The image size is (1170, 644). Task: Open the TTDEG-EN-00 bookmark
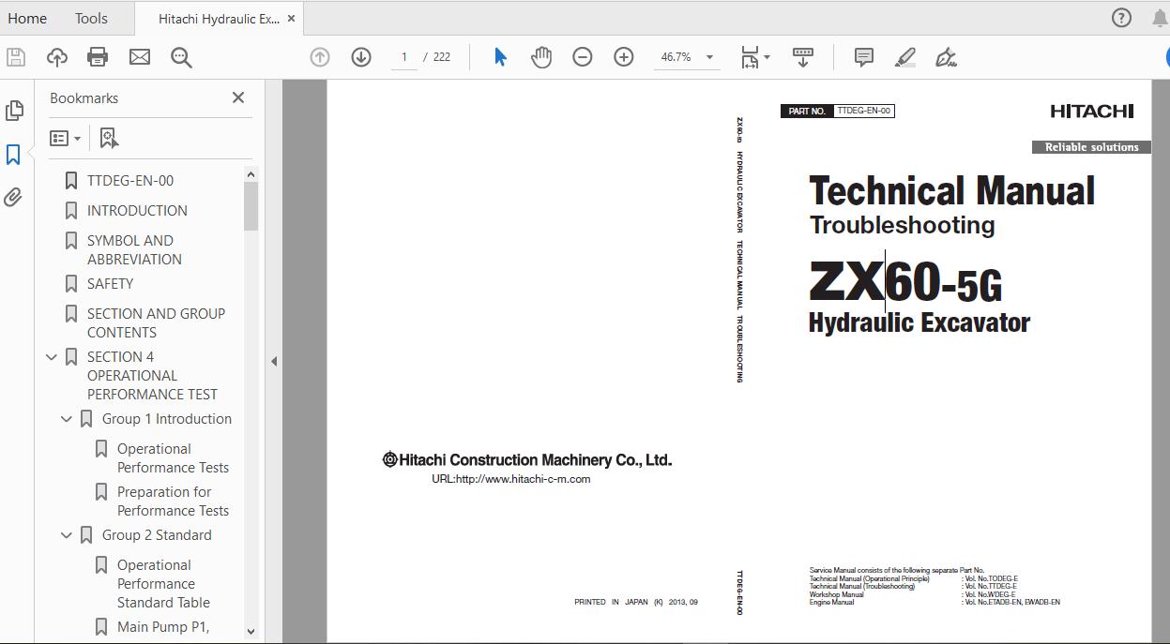point(130,180)
